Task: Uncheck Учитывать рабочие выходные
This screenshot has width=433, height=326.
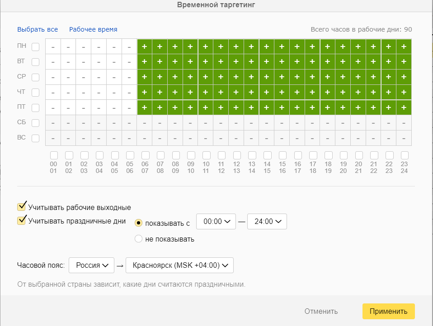Action: pyautogui.click(x=21, y=207)
